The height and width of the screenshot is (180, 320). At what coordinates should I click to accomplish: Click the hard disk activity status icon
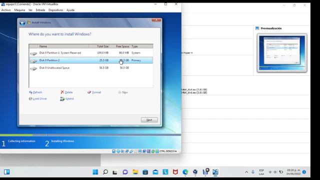[x=114, y=151]
